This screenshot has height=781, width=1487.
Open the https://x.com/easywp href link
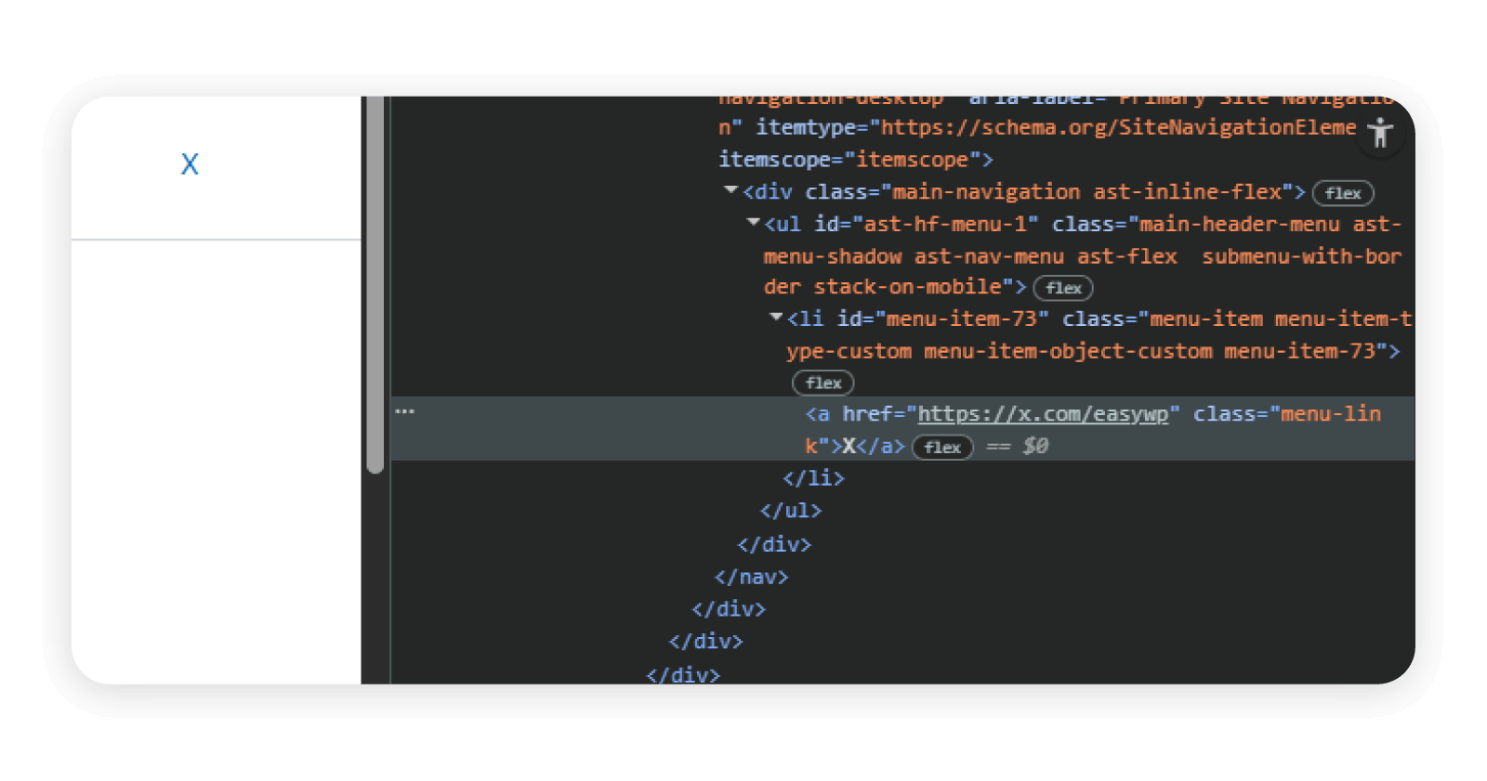(x=1043, y=414)
